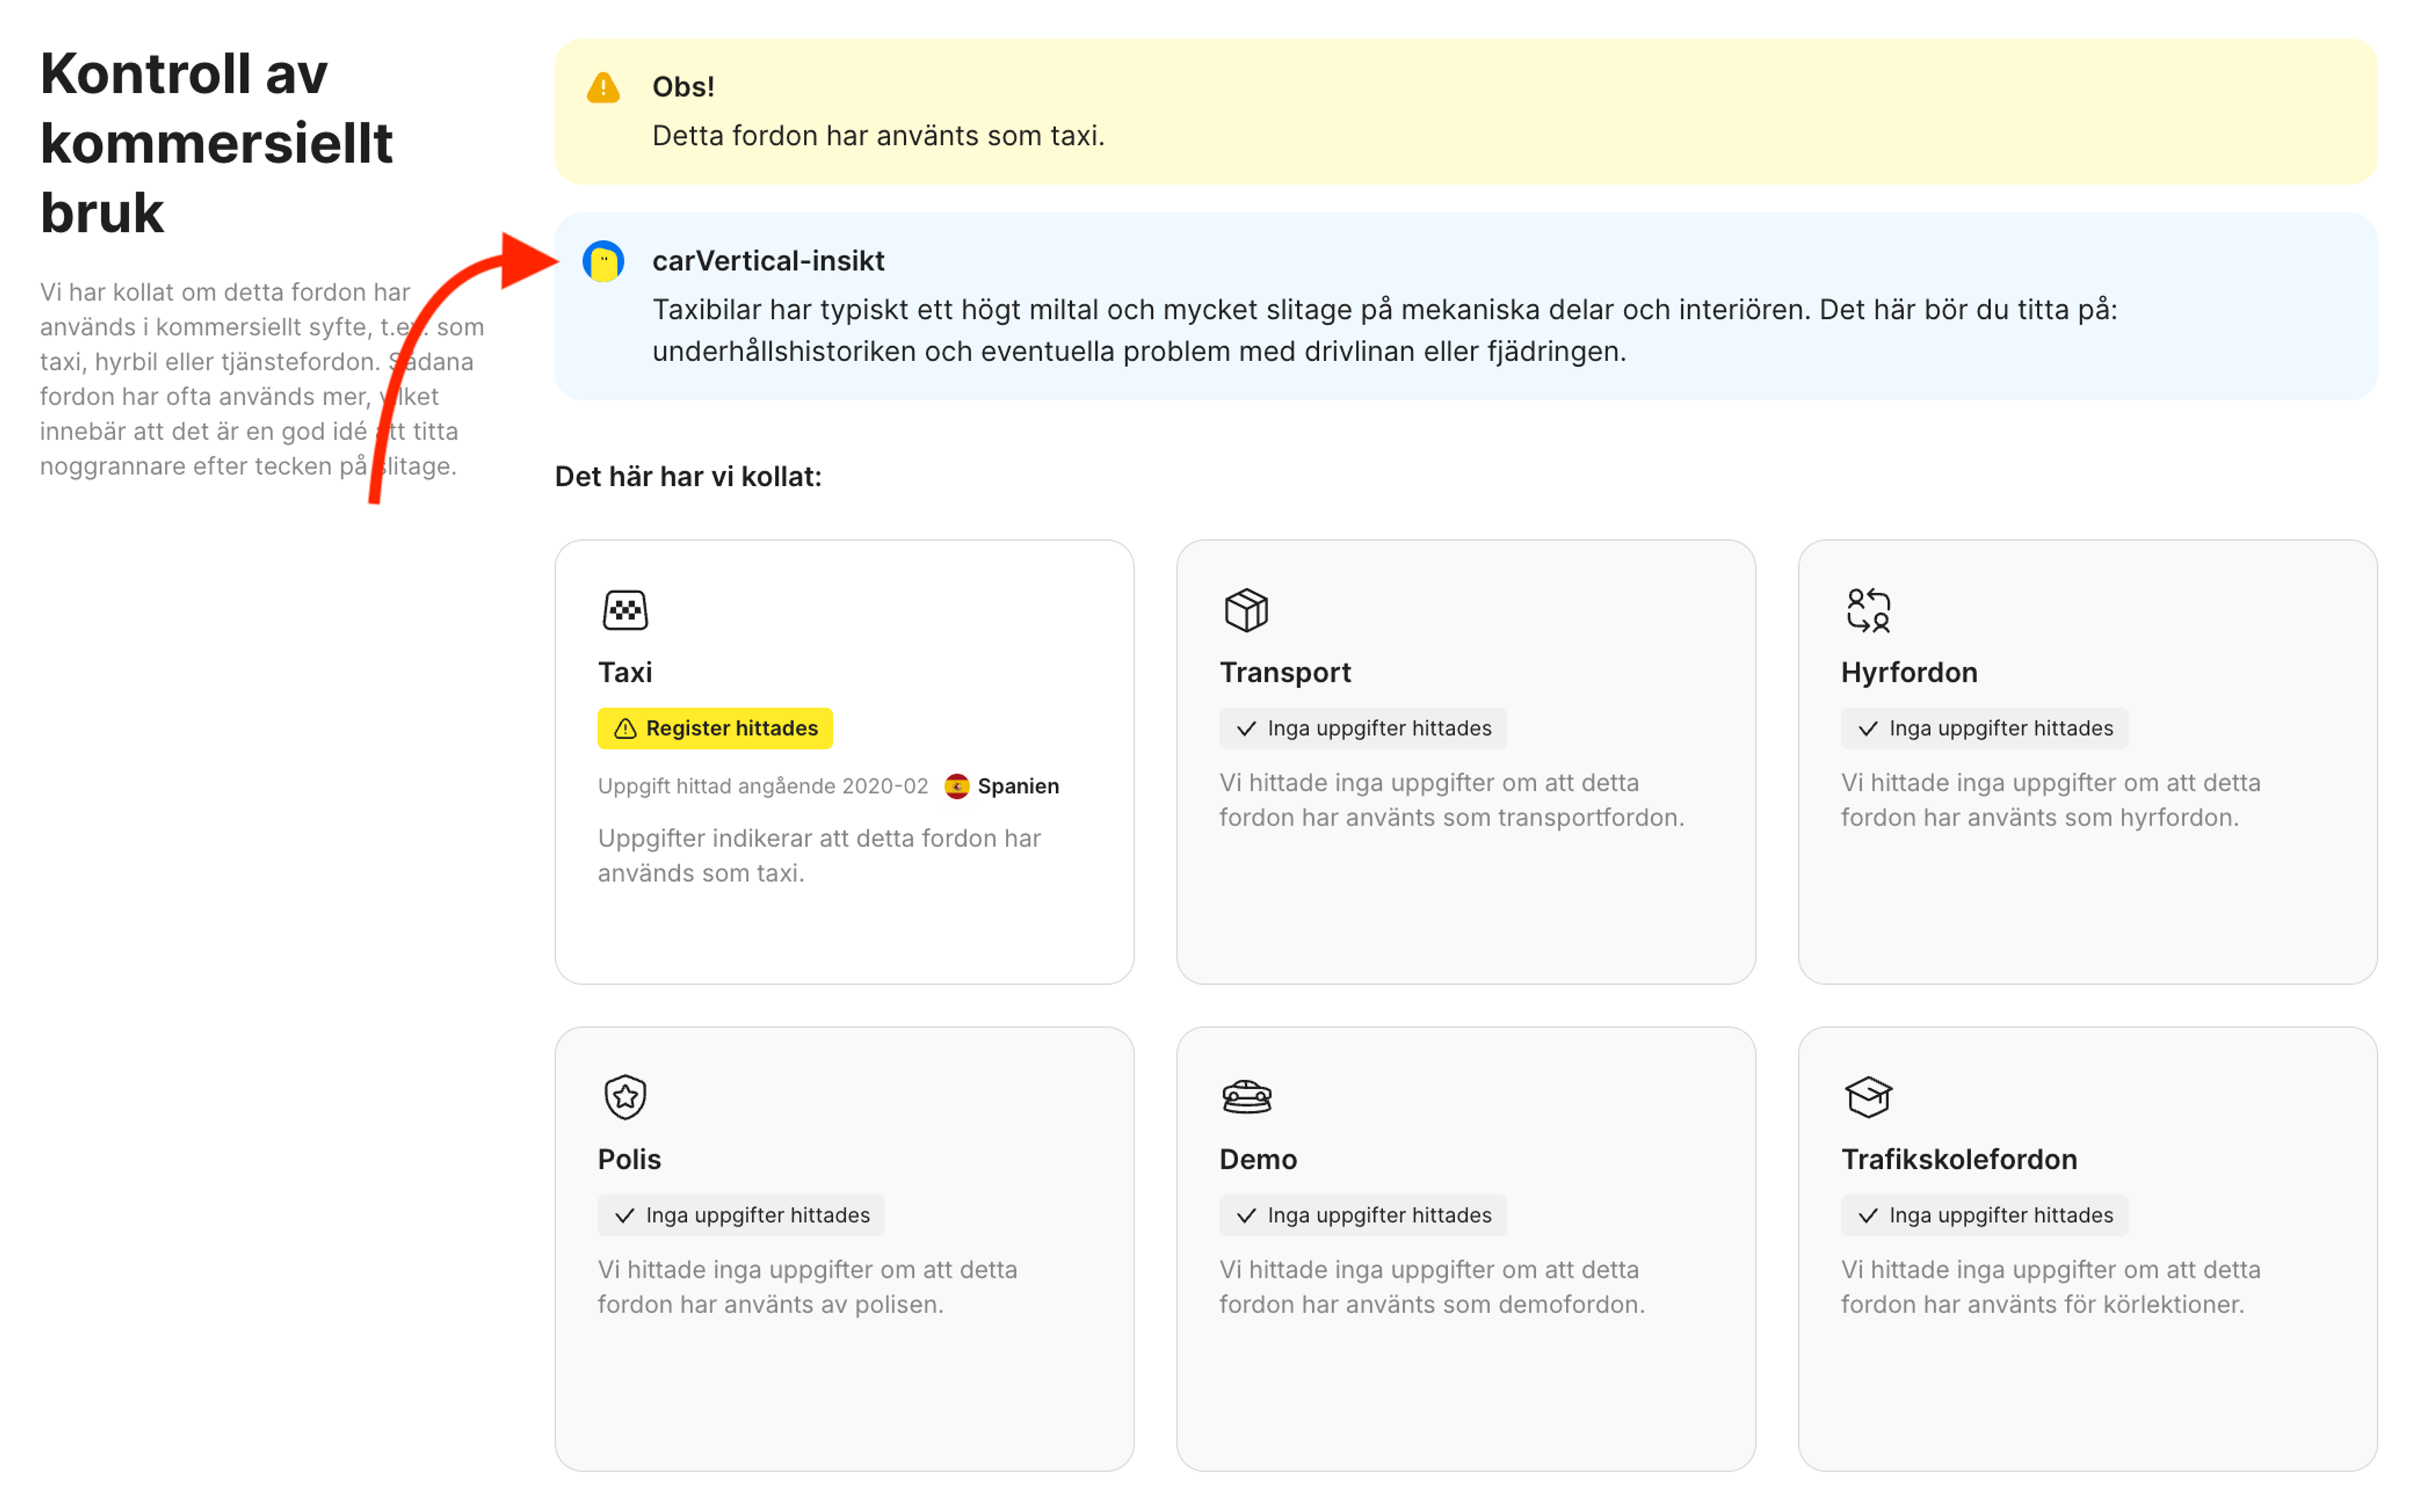Click the Spanish flag icon

pos(956,786)
